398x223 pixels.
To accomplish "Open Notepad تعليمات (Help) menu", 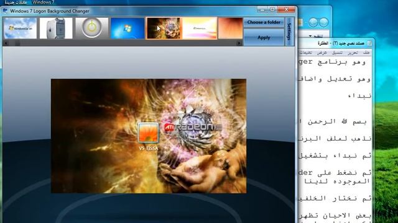I will pyautogui.click(x=306, y=53).
